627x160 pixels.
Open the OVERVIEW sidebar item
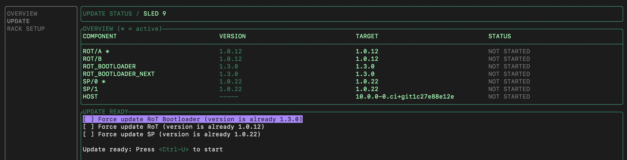[22, 13]
